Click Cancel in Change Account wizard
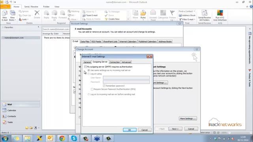253x142 pixels. [x=191, y=129]
